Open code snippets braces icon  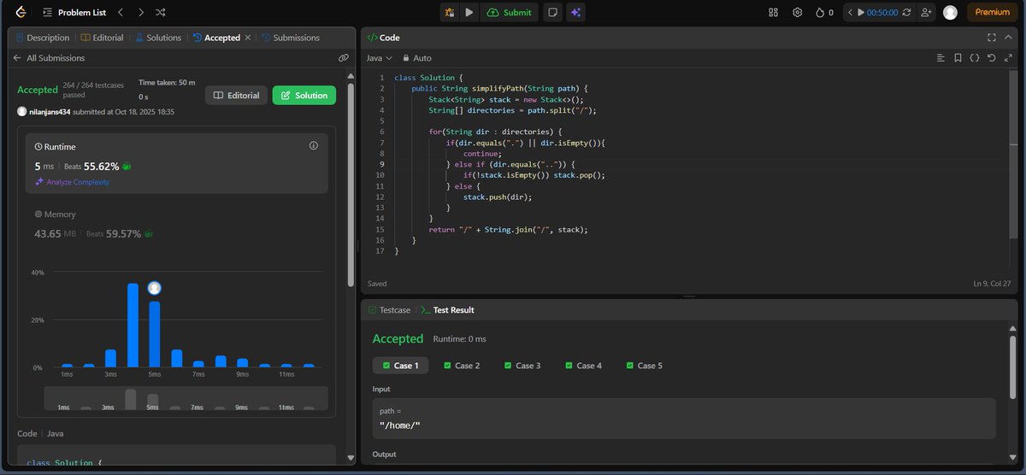pyautogui.click(x=974, y=58)
